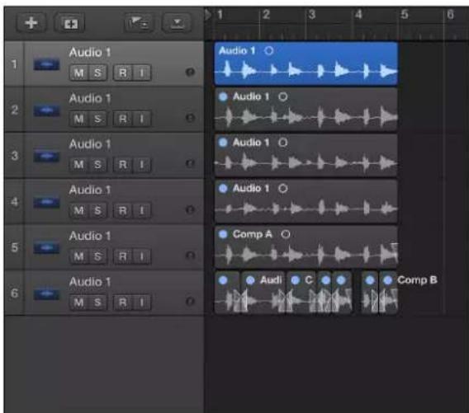Record-enable track 3 with the R button
The image size is (469, 413).
(x=122, y=165)
